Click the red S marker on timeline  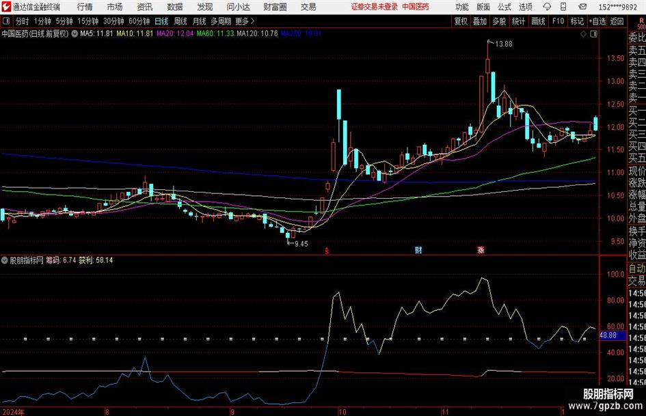[327, 251]
